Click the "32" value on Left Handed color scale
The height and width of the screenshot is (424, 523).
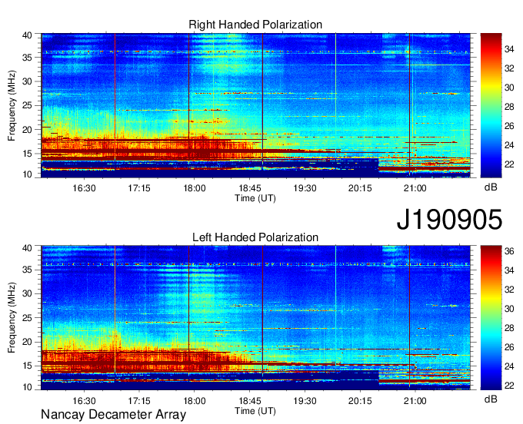click(509, 290)
